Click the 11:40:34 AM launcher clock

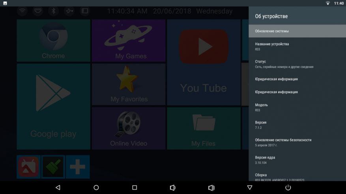click(127, 11)
